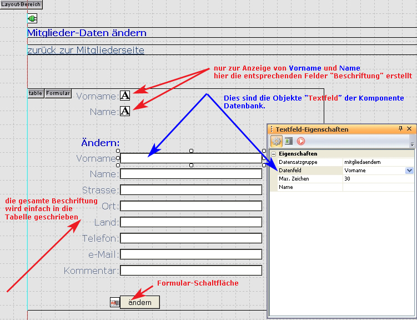Open the gear properties view in panel
The height and width of the screenshot is (320, 417).
277,141
